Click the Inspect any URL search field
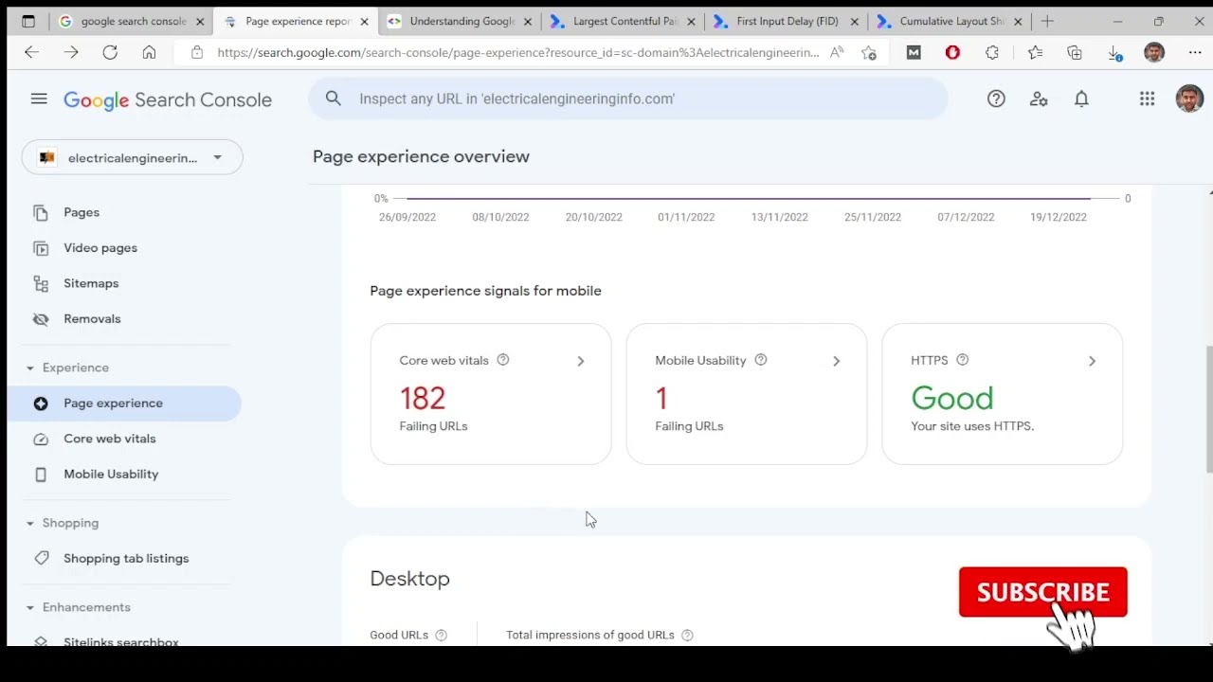Viewport: 1213px width, 682px height. point(628,99)
